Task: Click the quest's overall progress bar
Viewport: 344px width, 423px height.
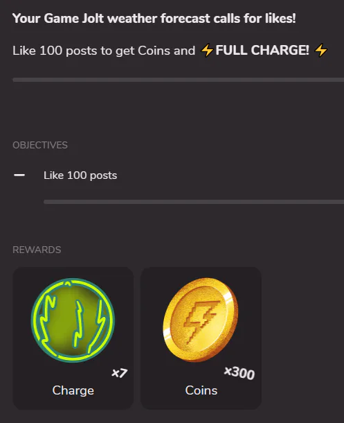Action: point(178,80)
